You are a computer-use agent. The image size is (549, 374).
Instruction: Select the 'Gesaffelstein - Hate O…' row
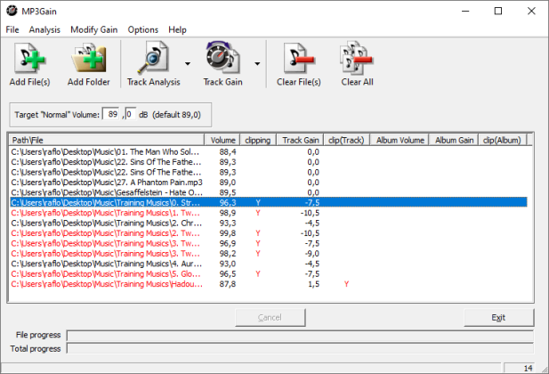coord(269,192)
